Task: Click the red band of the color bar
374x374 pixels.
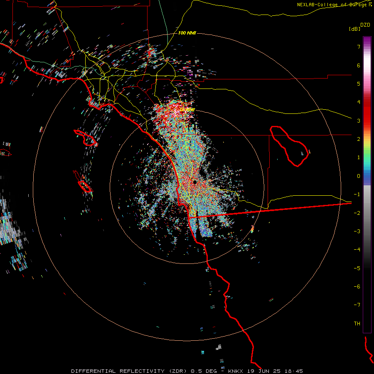Action: coord(367,112)
